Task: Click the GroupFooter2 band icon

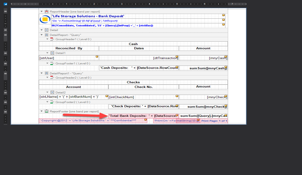Action: pos(52,102)
